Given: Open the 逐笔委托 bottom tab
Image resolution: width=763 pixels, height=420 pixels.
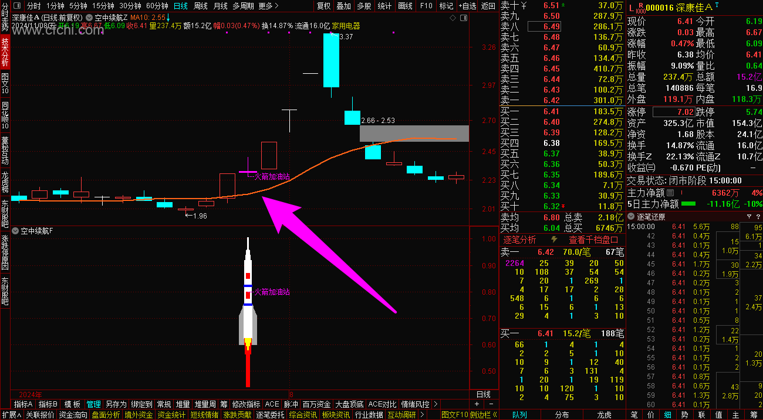Looking at the screenshot, I should point(270,415).
